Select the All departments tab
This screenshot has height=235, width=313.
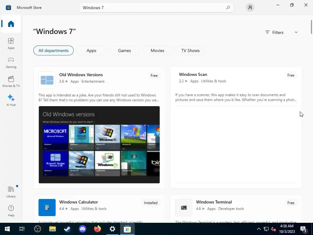tap(53, 50)
